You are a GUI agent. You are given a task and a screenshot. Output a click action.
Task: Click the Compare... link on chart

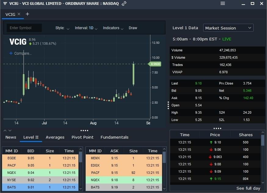point(23,53)
